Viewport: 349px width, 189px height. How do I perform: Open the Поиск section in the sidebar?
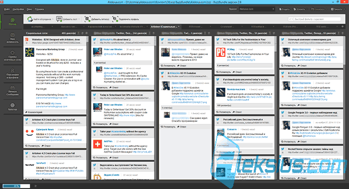click(12, 21)
